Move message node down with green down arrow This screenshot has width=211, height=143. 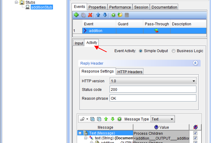pyautogui.click(x=113, y=119)
